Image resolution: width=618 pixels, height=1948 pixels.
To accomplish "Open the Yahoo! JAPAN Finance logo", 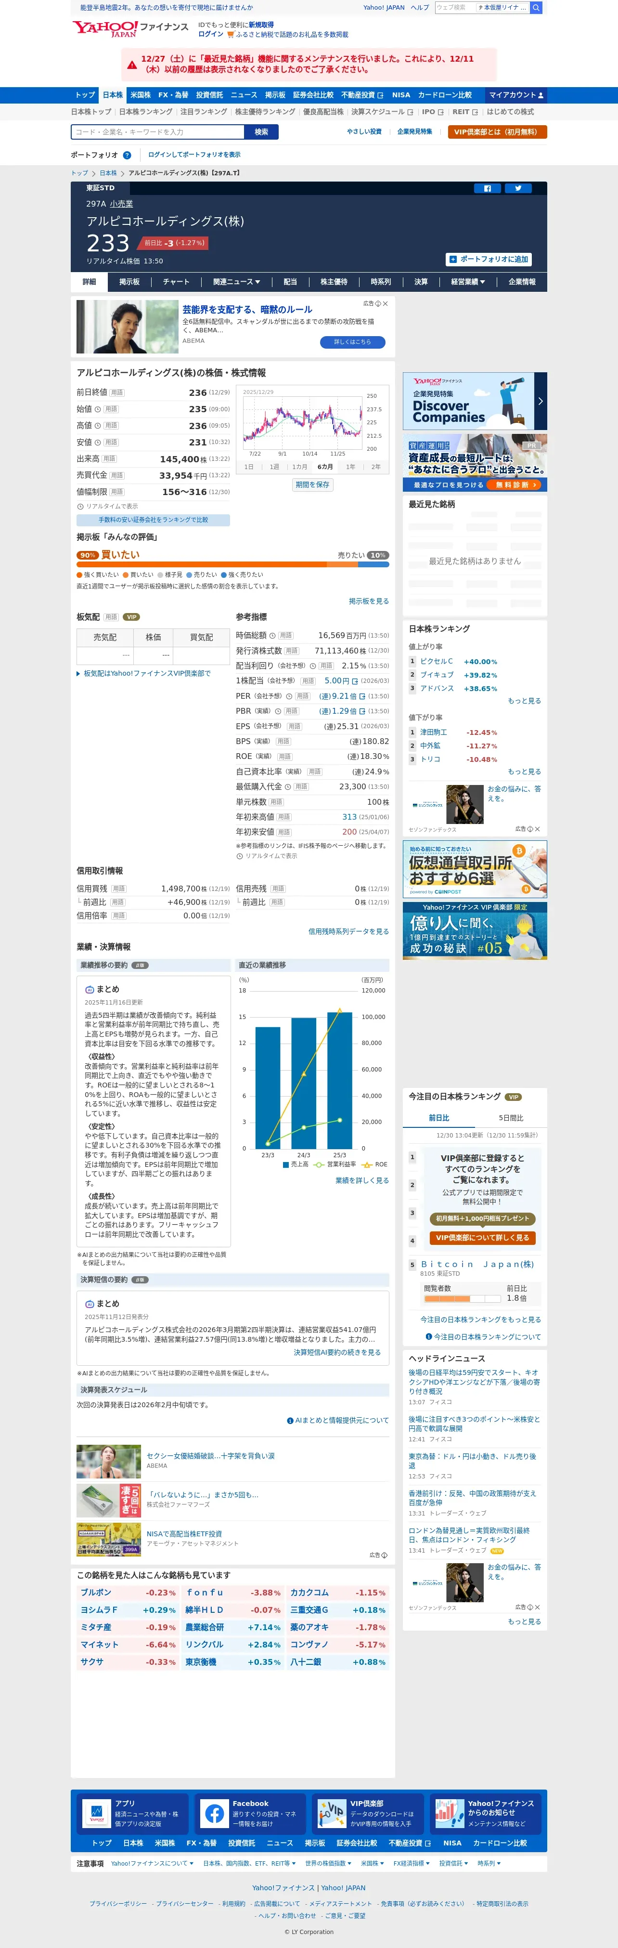I will [130, 29].
